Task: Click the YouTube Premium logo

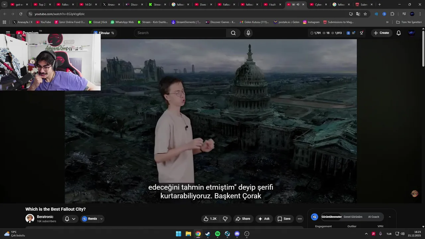Action: pos(27,33)
